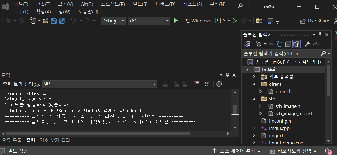337x155 pixels.
Task: Select imgui.h in Solution Explorer
Action: tap(277, 136)
